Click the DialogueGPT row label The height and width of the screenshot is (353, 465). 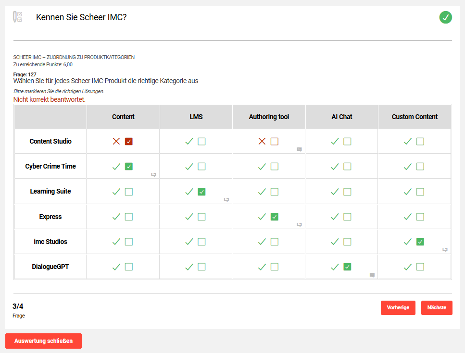pyautogui.click(x=50, y=267)
